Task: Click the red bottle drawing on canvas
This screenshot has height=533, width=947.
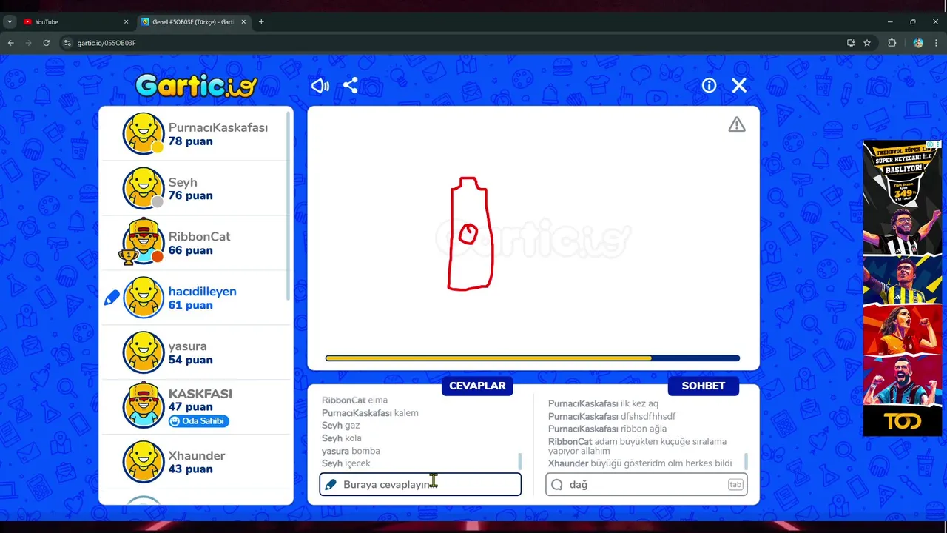Action: pyautogui.click(x=469, y=233)
